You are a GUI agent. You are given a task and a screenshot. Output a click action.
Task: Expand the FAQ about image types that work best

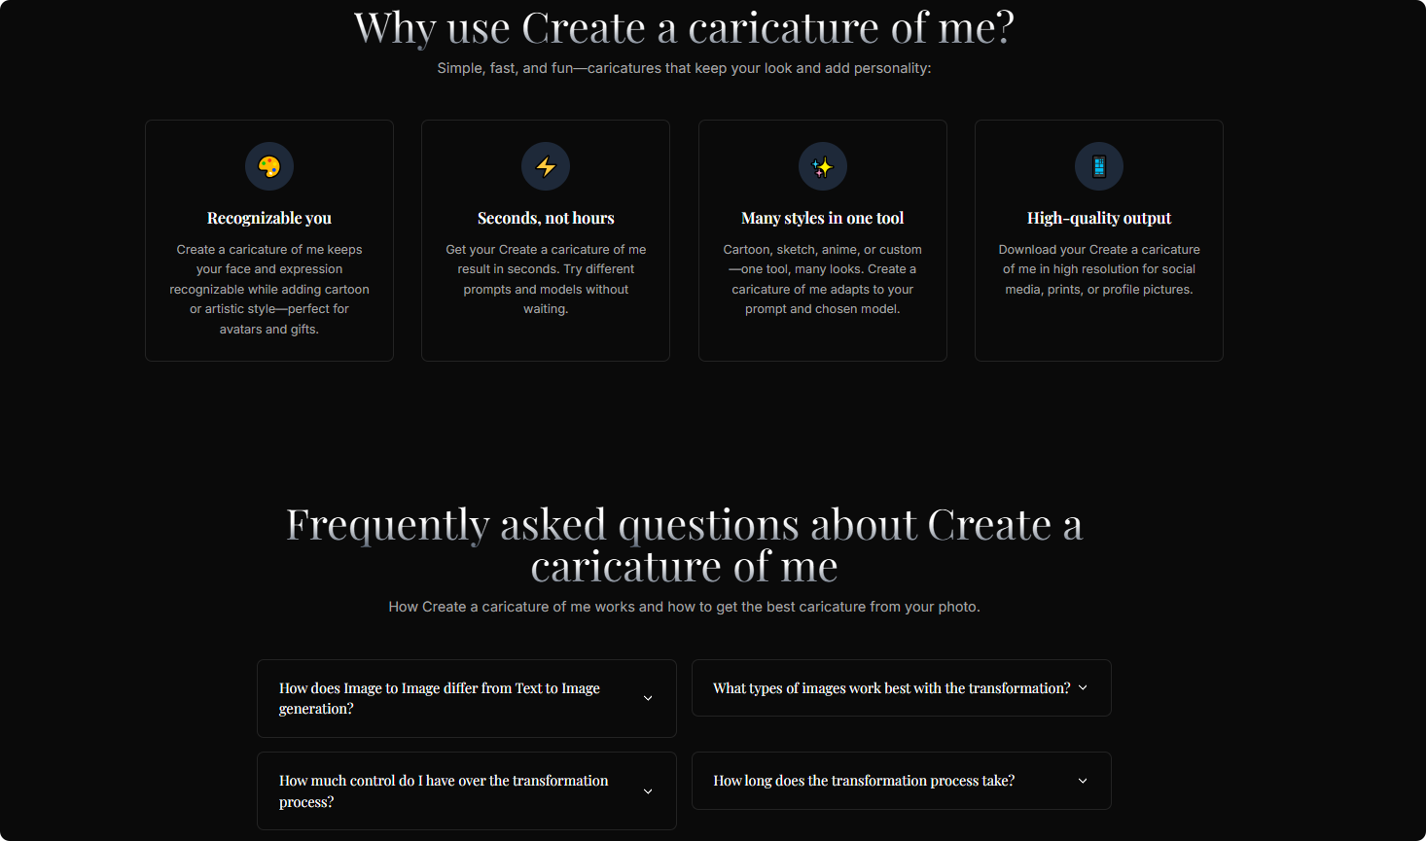(900, 687)
